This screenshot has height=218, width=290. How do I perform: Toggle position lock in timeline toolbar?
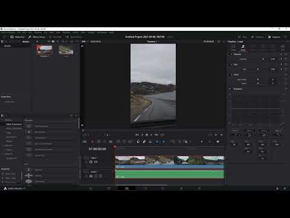point(150,142)
